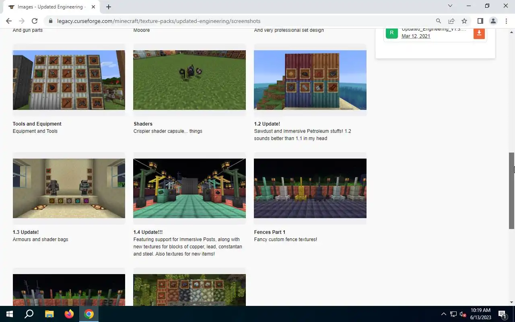Open the Windows Start menu

pyautogui.click(x=10, y=314)
